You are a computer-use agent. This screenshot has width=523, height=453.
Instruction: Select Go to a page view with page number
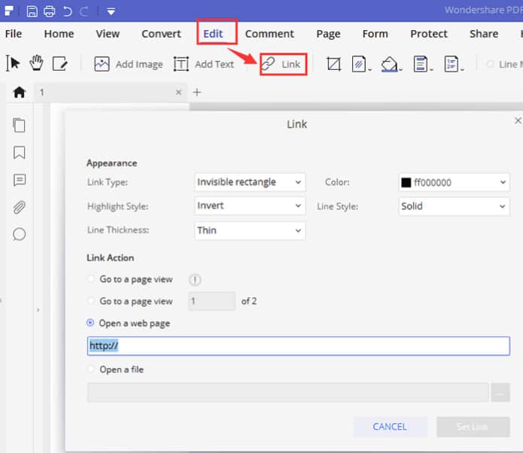[x=90, y=301]
